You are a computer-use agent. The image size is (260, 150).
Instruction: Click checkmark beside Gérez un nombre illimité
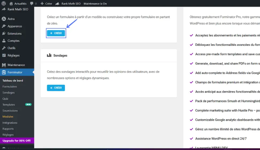[x=191, y=129]
